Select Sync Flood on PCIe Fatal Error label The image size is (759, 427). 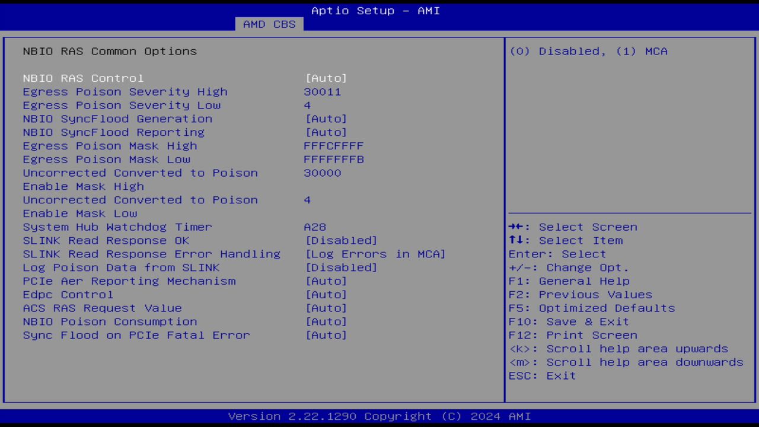click(x=136, y=335)
